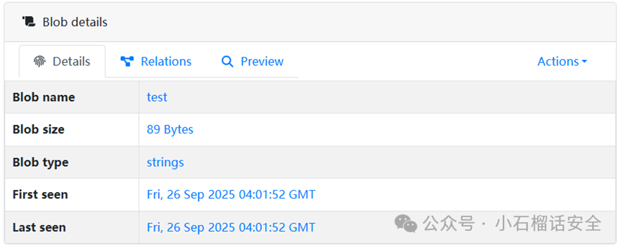
Task: Click the Preview magnifying glass icon
Action: (x=227, y=61)
